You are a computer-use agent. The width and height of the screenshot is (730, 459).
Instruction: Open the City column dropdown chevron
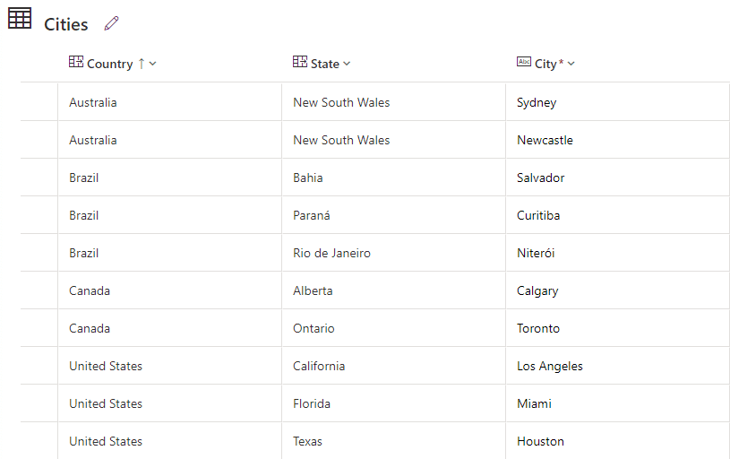click(571, 64)
